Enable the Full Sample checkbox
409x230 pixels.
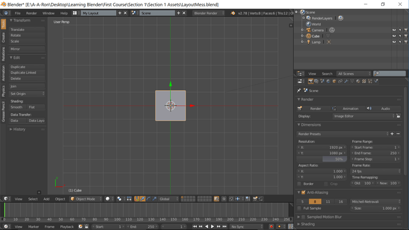[299, 208]
